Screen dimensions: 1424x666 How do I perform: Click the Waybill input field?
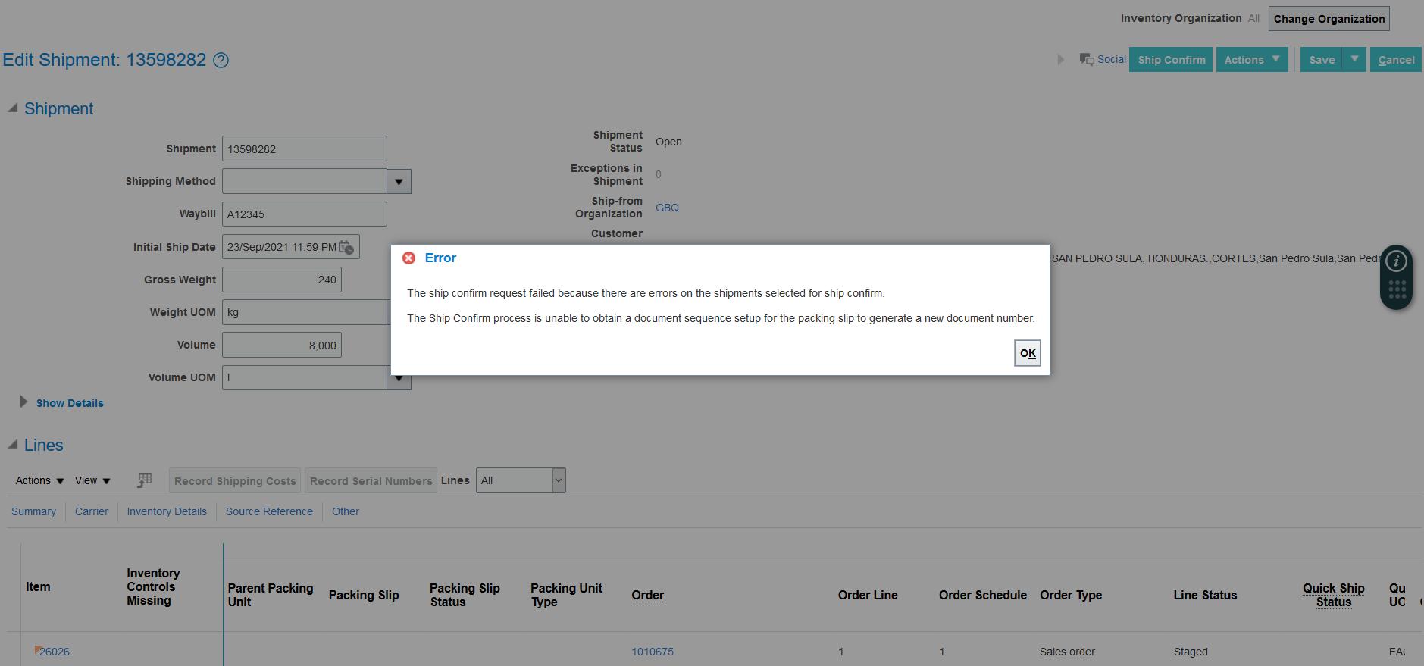(x=305, y=214)
